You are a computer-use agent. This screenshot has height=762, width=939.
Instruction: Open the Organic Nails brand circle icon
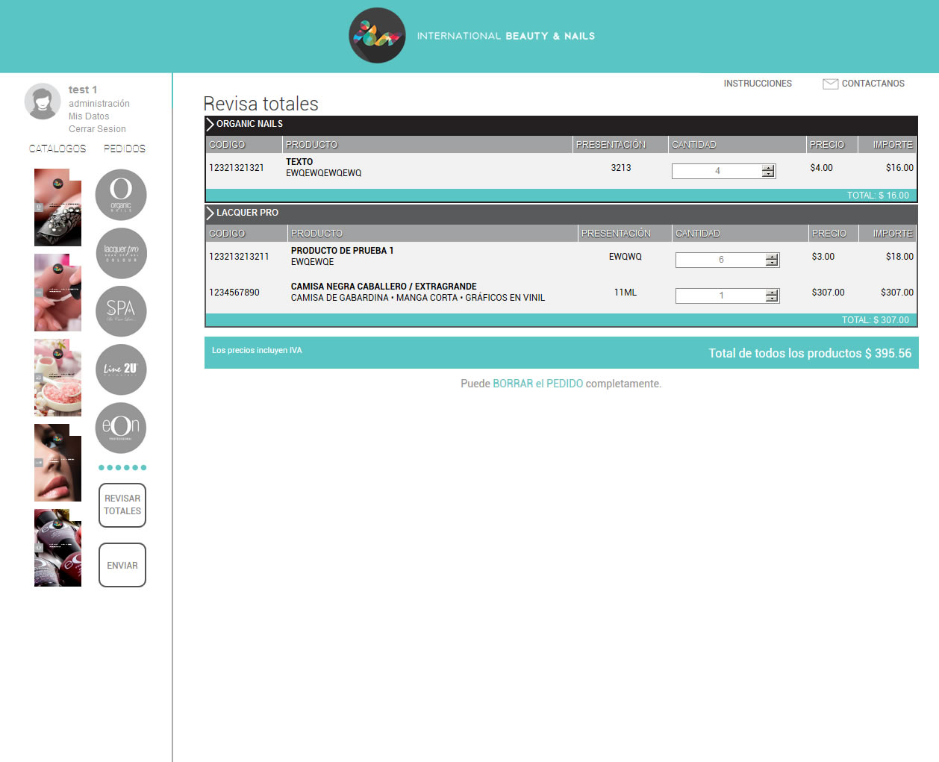pyautogui.click(x=121, y=195)
